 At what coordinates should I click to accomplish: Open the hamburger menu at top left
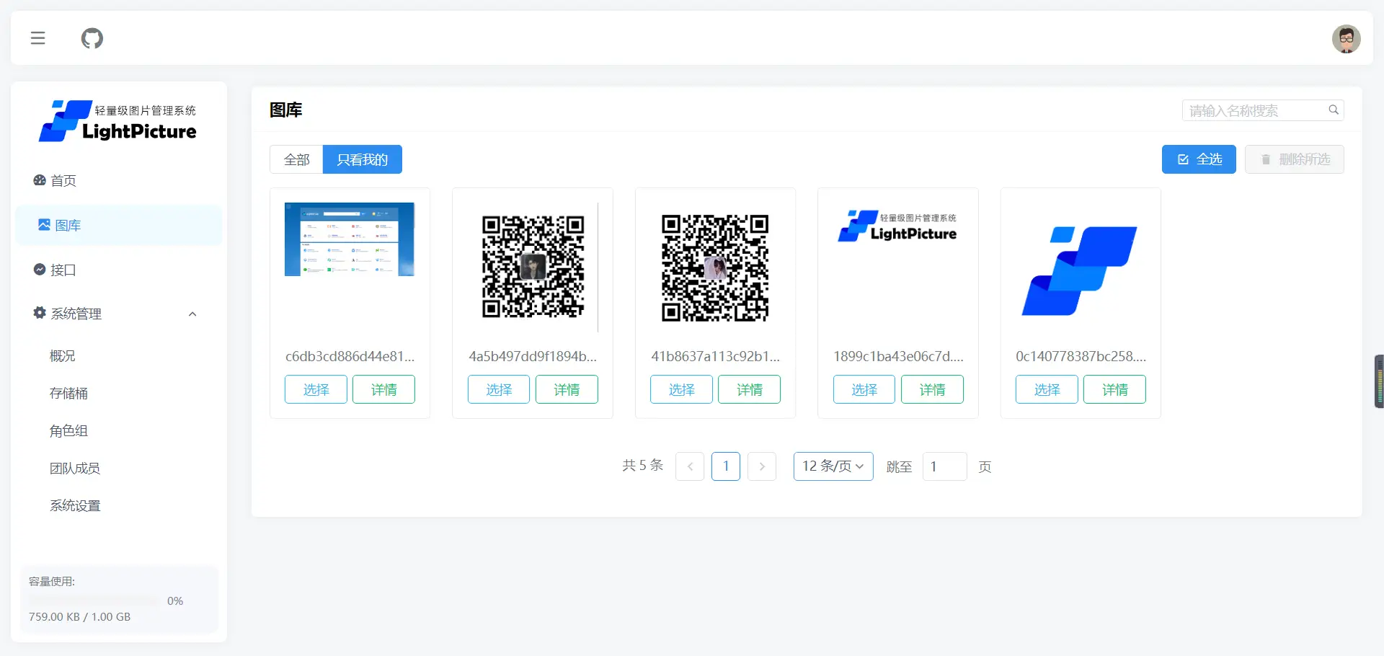pos(37,38)
